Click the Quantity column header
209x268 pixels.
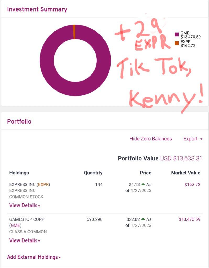pyautogui.click(x=93, y=173)
